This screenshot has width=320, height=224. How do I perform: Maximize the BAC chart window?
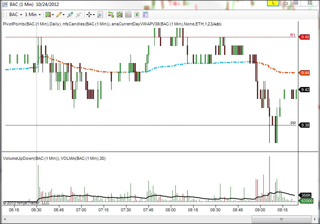(296, 3)
